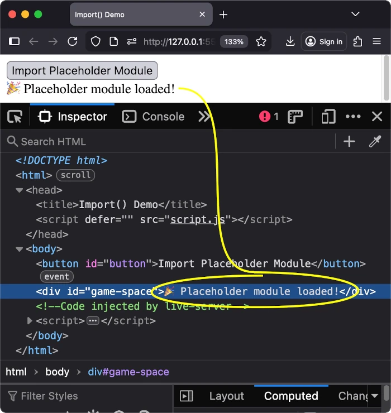Select the DOCTYPE html line

pos(61,160)
